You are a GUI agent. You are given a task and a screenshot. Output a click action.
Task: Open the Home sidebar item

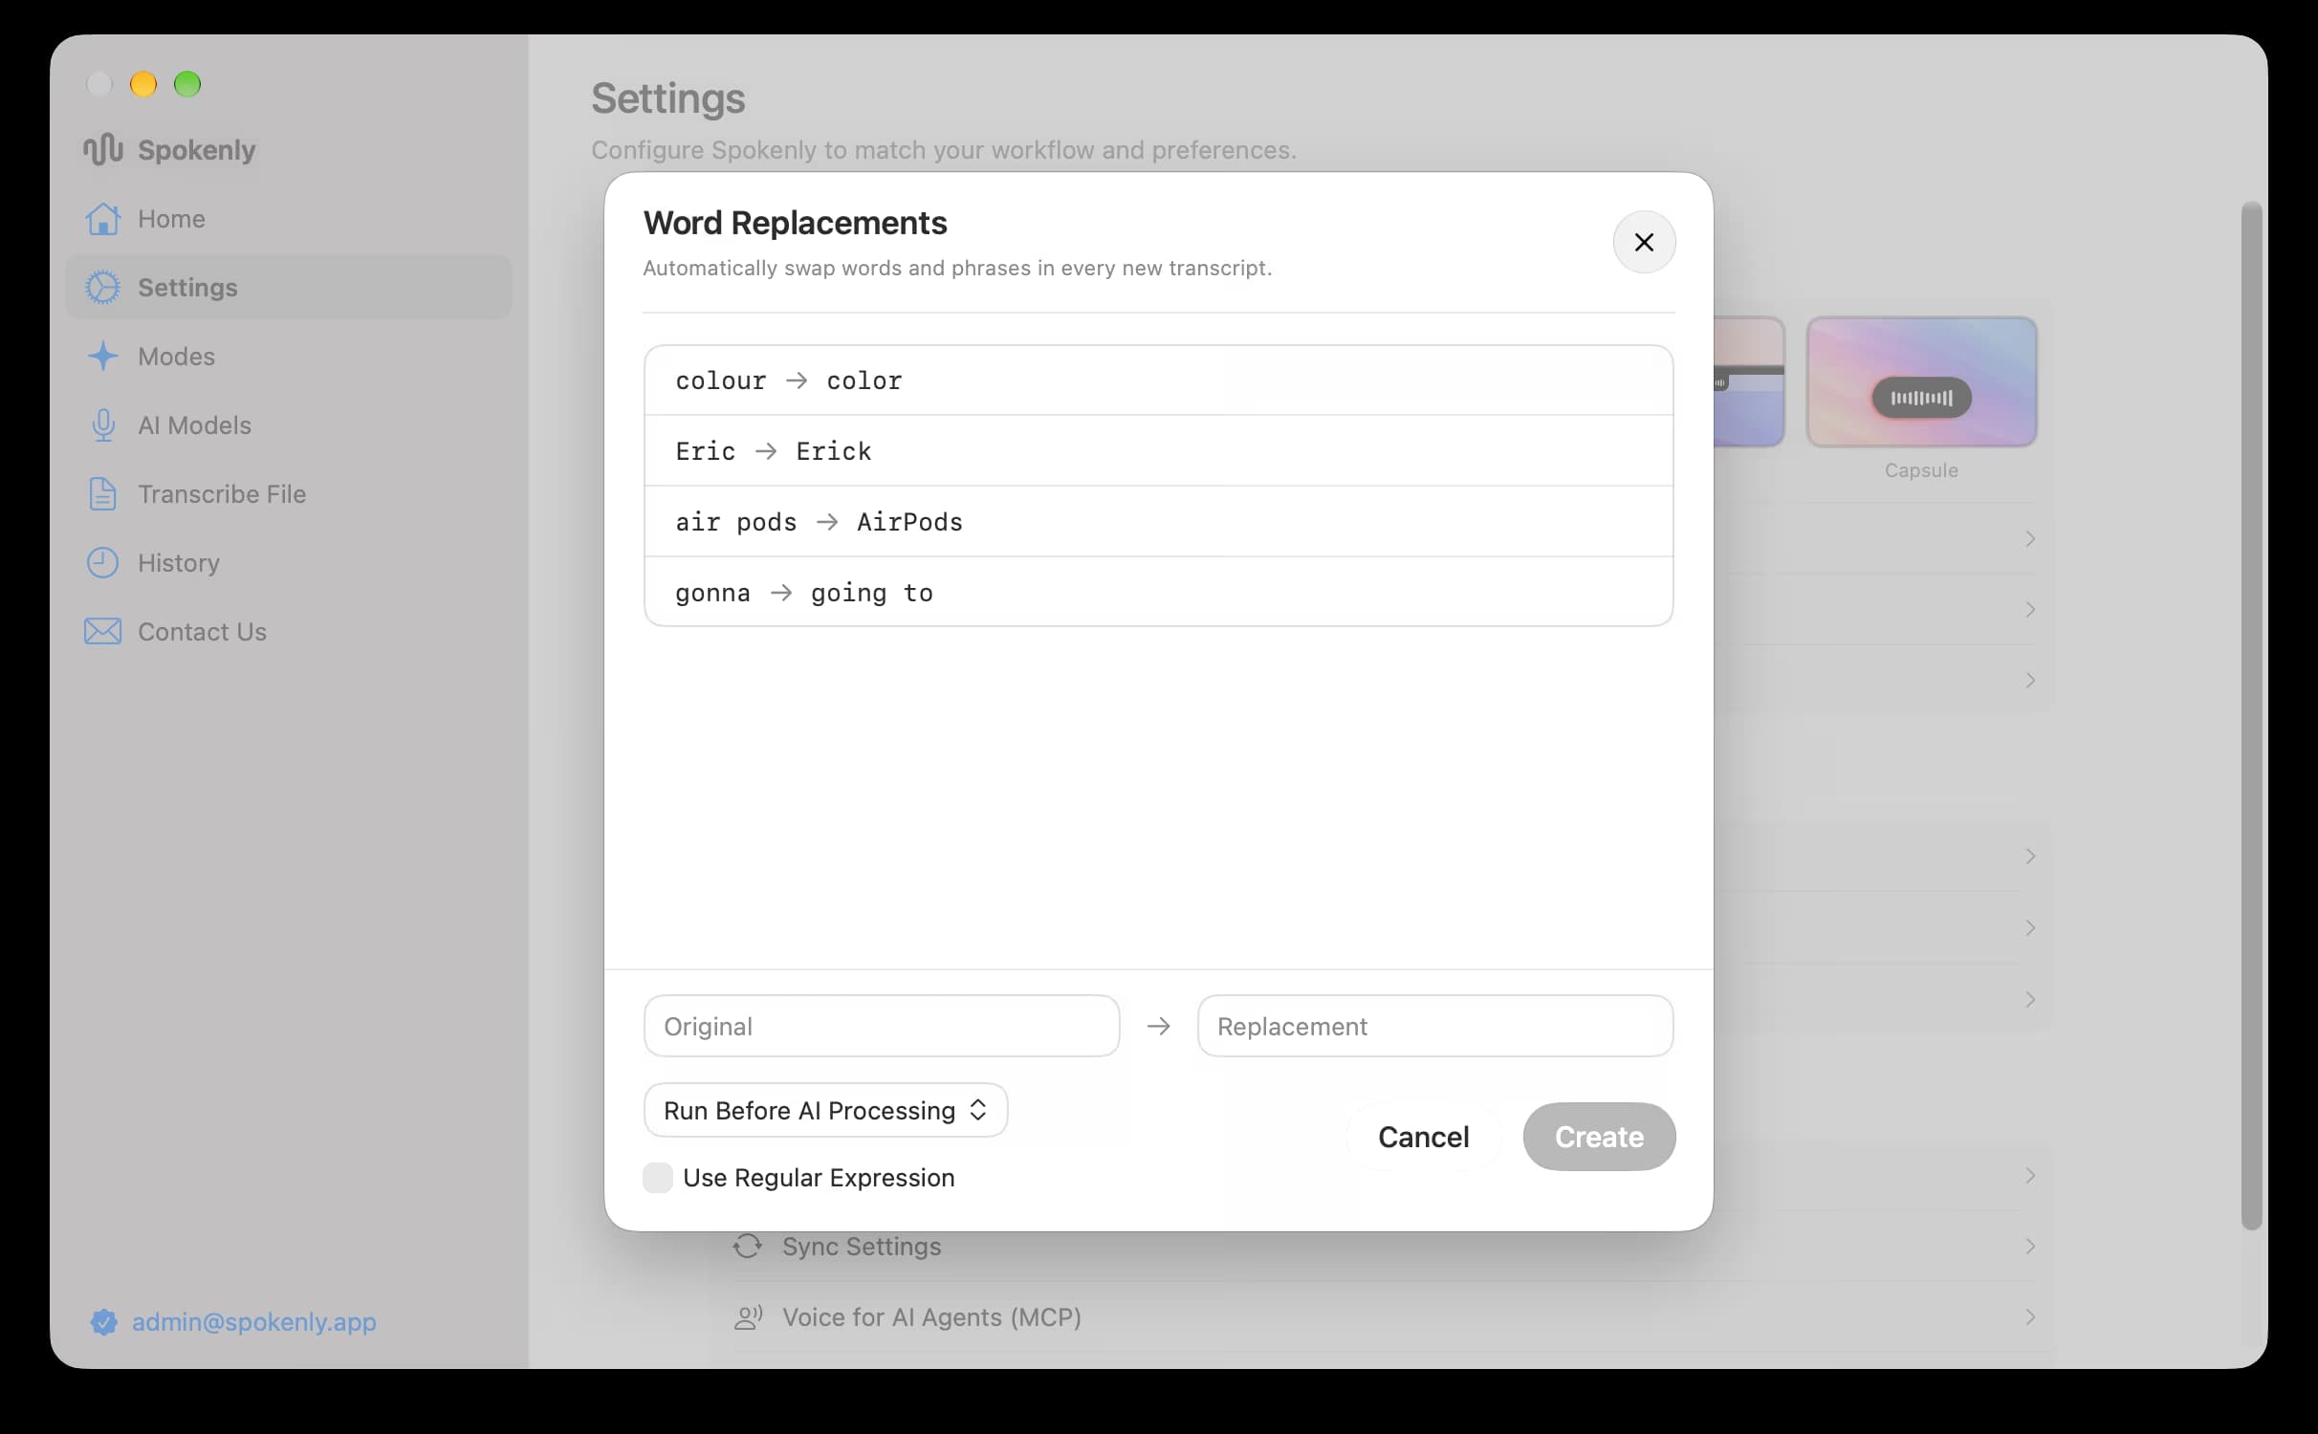tap(289, 219)
